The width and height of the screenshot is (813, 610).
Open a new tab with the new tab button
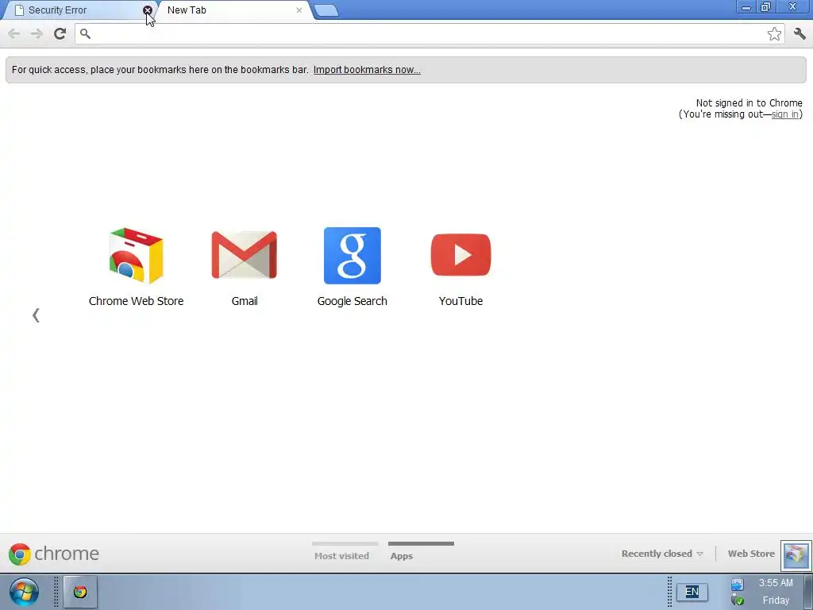pyautogui.click(x=326, y=10)
